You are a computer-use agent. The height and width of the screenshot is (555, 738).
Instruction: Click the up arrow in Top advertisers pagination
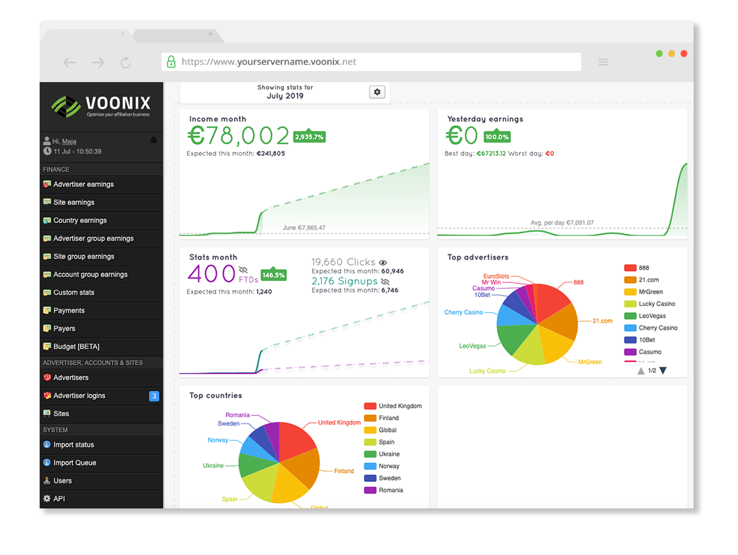[641, 371]
